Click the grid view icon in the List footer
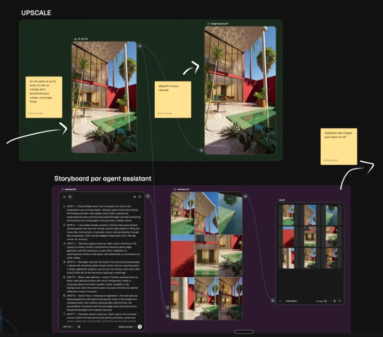 click(335, 301)
